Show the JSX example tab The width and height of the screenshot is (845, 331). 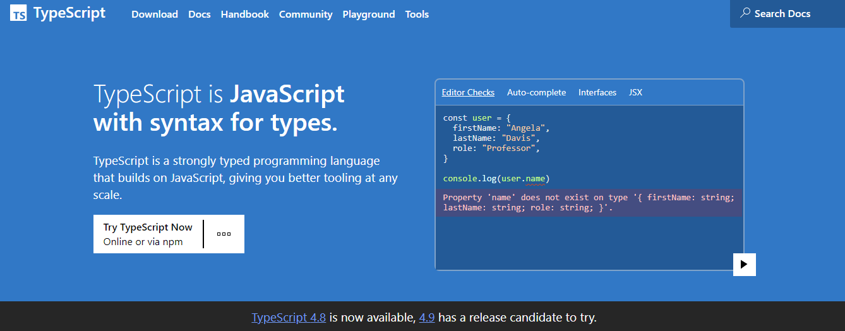(x=635, y=92)
